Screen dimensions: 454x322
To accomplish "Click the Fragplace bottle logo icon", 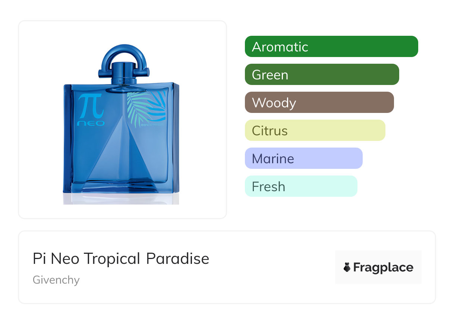I will pos(347,267).
